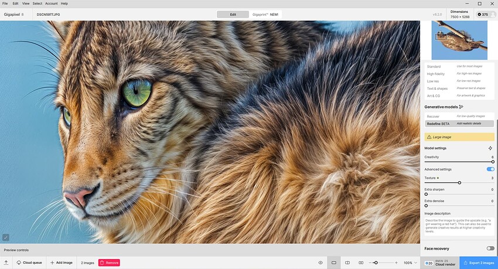498x269 pixels.
Task: Click the zoom in plus icon
Action: (x=397, y=263)
